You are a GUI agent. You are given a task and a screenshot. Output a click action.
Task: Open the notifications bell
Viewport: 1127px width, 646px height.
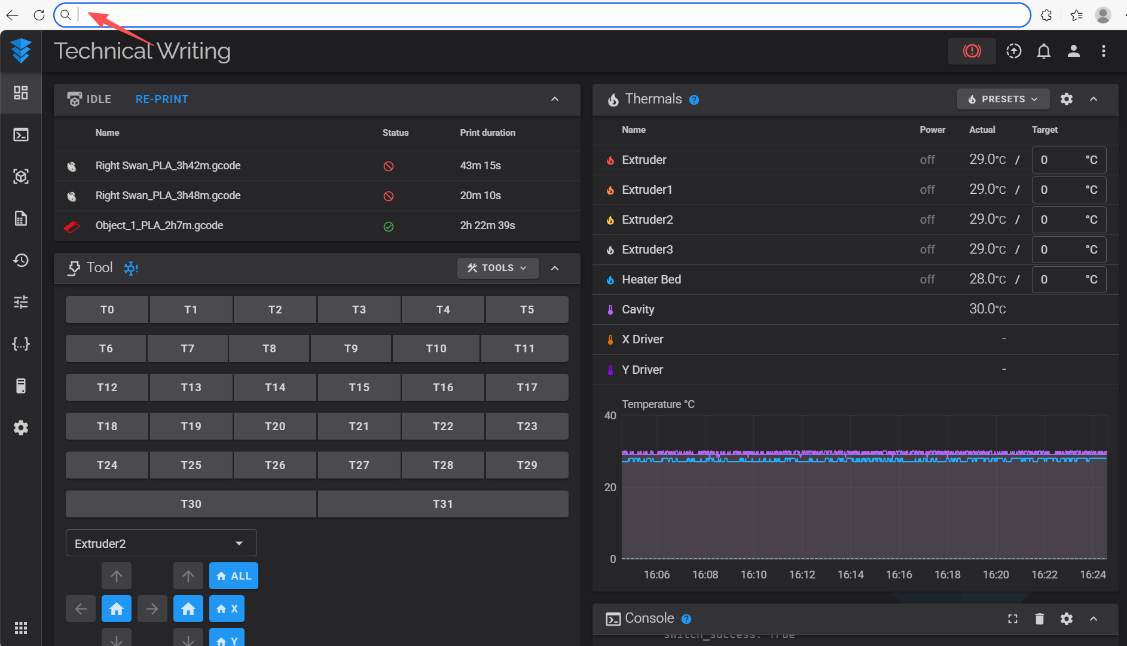pos(1043,51)
